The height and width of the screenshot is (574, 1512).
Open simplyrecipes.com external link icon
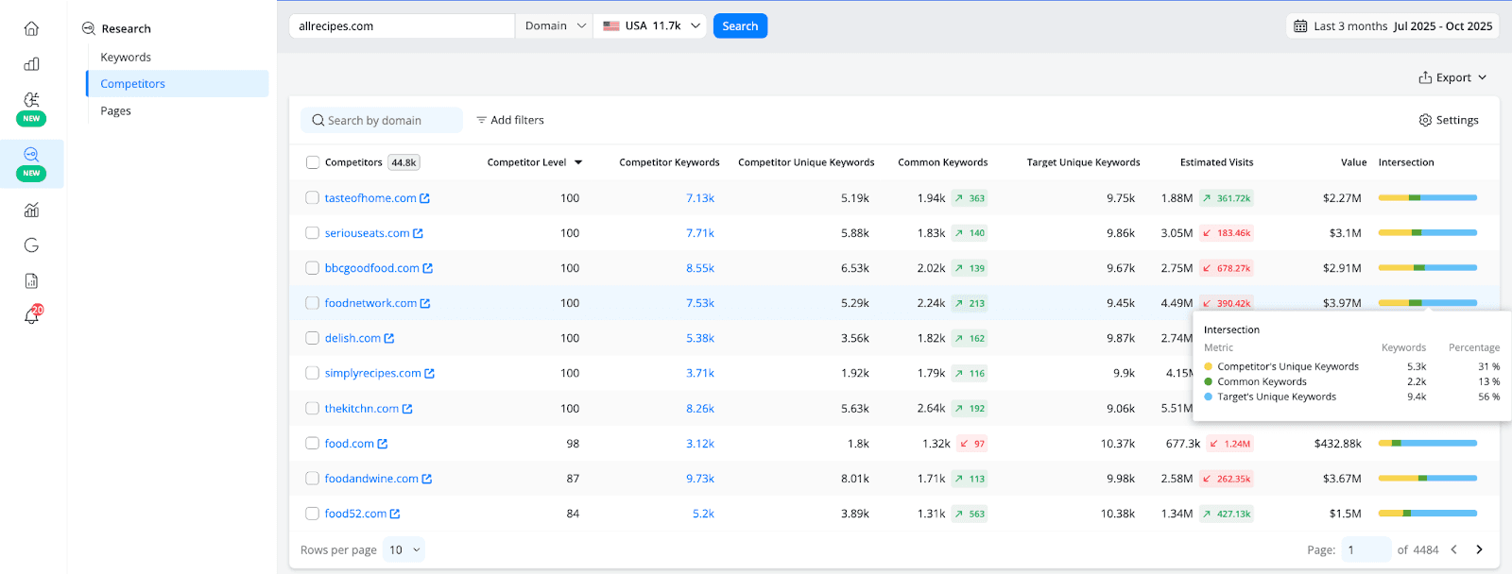click(430, 374)
